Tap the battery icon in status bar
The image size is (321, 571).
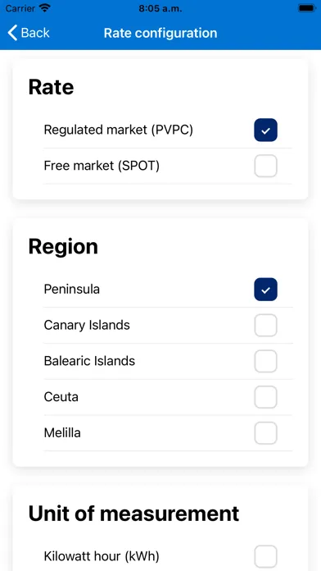point(306,8)
